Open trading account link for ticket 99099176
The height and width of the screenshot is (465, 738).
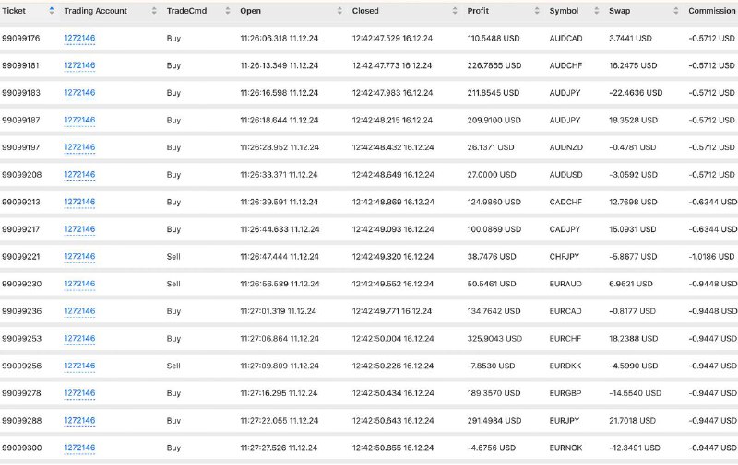(x=79, y=38)
